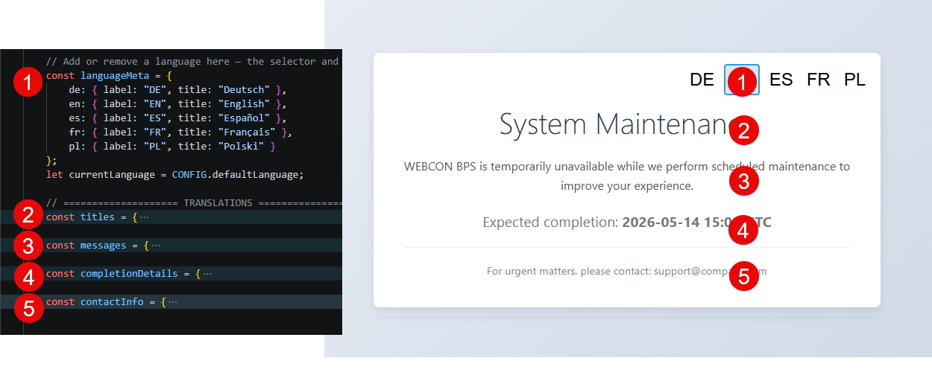Click the 'let currentLanguage' code line
The width and height of the screenshot is (932, 381).
click(x=175, y=175)
